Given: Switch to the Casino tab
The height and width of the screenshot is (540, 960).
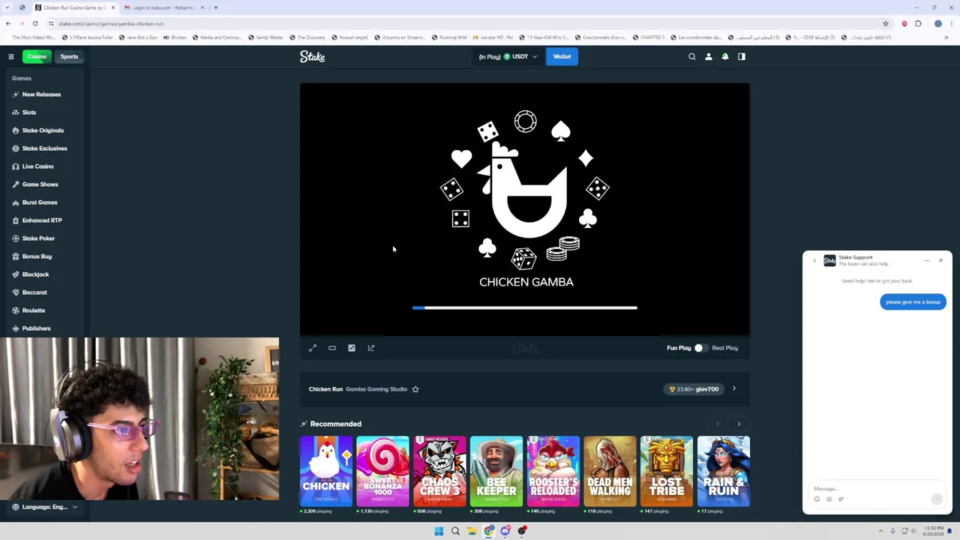Looking at the screenshot, I should [x=37, y=56].
